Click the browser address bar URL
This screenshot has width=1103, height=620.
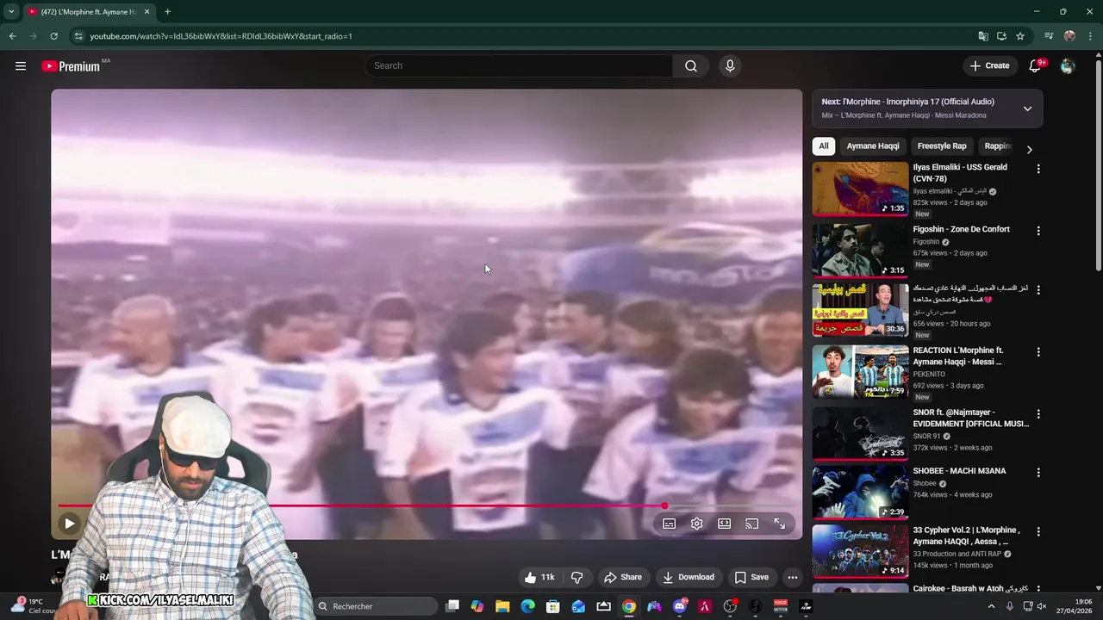[x=221, y=36]
